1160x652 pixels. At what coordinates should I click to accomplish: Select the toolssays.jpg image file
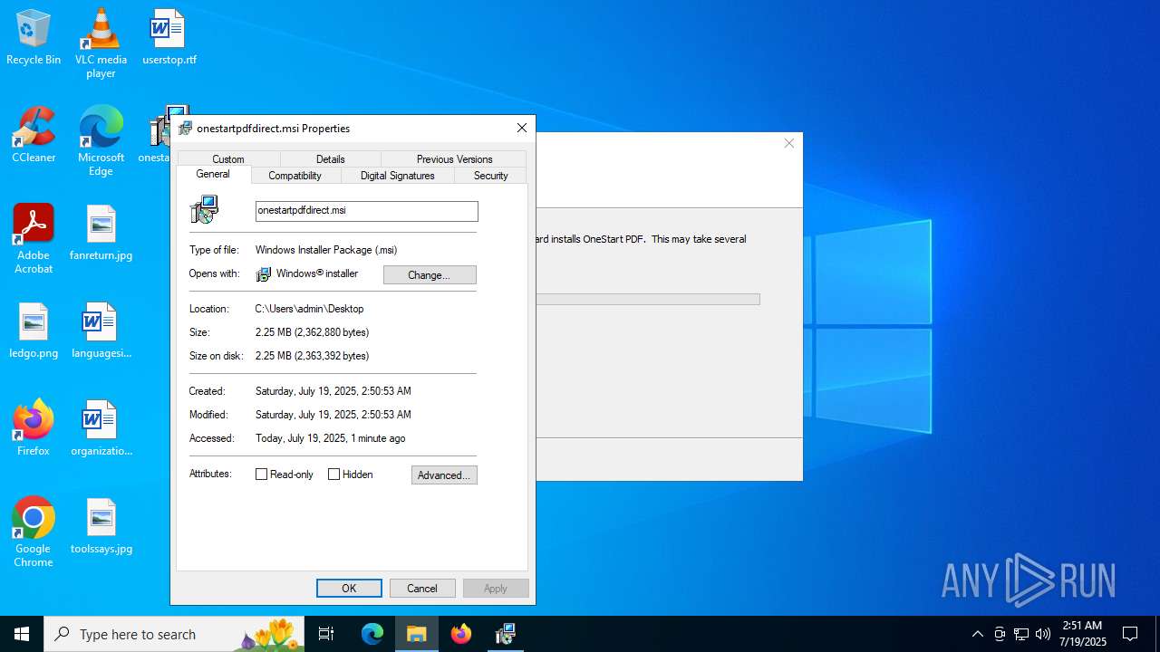coord(101,526)
